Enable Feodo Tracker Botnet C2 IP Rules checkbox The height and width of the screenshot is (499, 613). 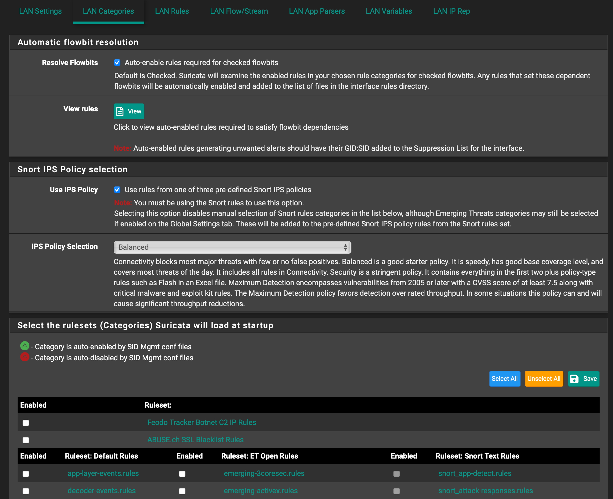click(26, 423)
